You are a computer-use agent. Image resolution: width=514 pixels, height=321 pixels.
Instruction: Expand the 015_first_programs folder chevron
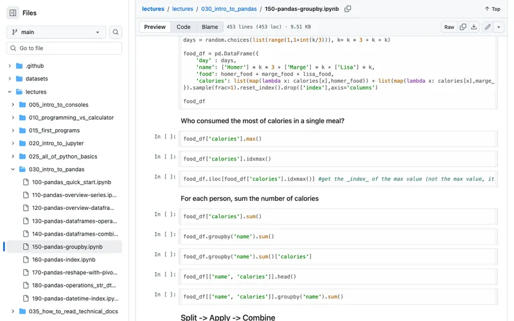[13, 130]
